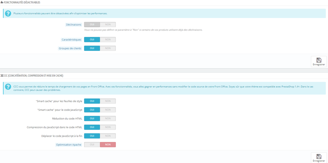Image resolution: width=328 pixels, height=163 pixels.
Task: Click Compression du JavaScript dans le code HTML label
Action: (x=54, y=127)
